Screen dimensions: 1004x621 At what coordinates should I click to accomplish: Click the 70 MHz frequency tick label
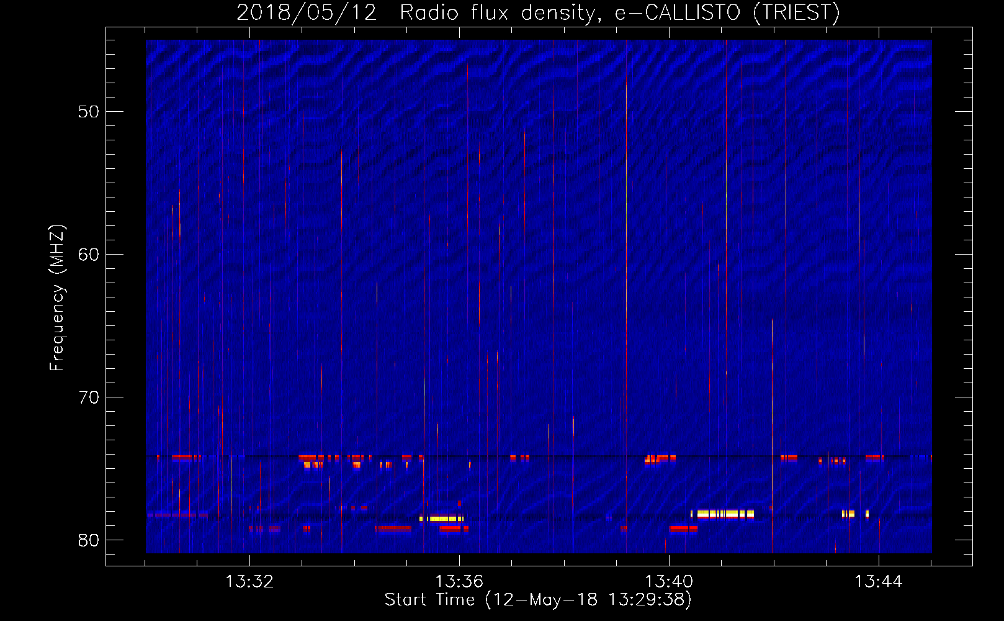click(88, 397)
